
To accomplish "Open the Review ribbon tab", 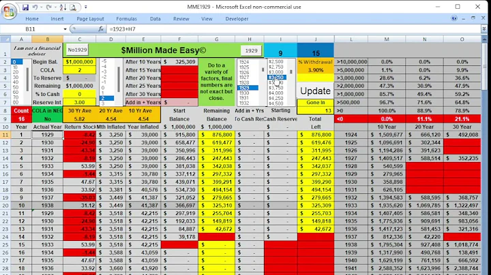I will tap(181, 19).
